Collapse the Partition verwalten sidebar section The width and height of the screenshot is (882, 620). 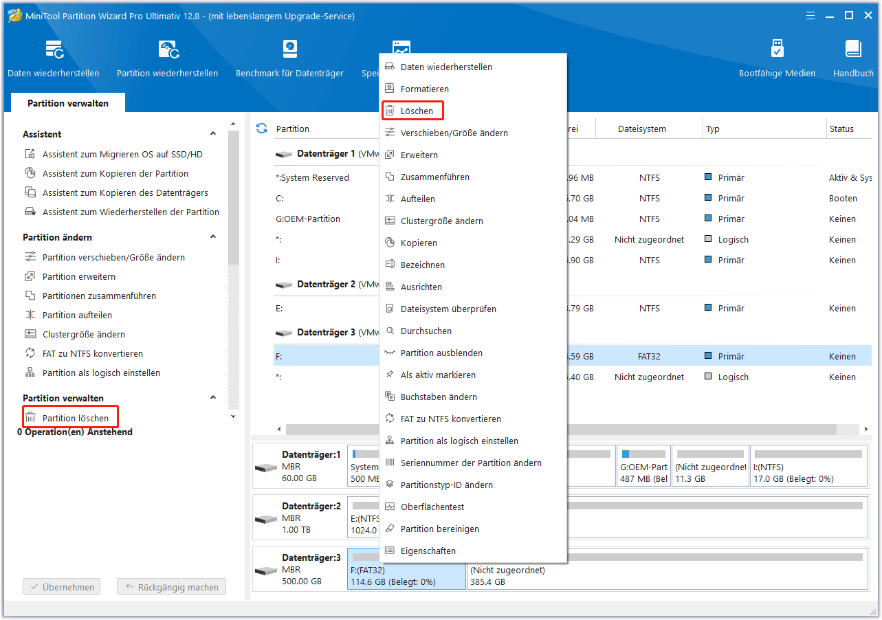coord(213,398)
